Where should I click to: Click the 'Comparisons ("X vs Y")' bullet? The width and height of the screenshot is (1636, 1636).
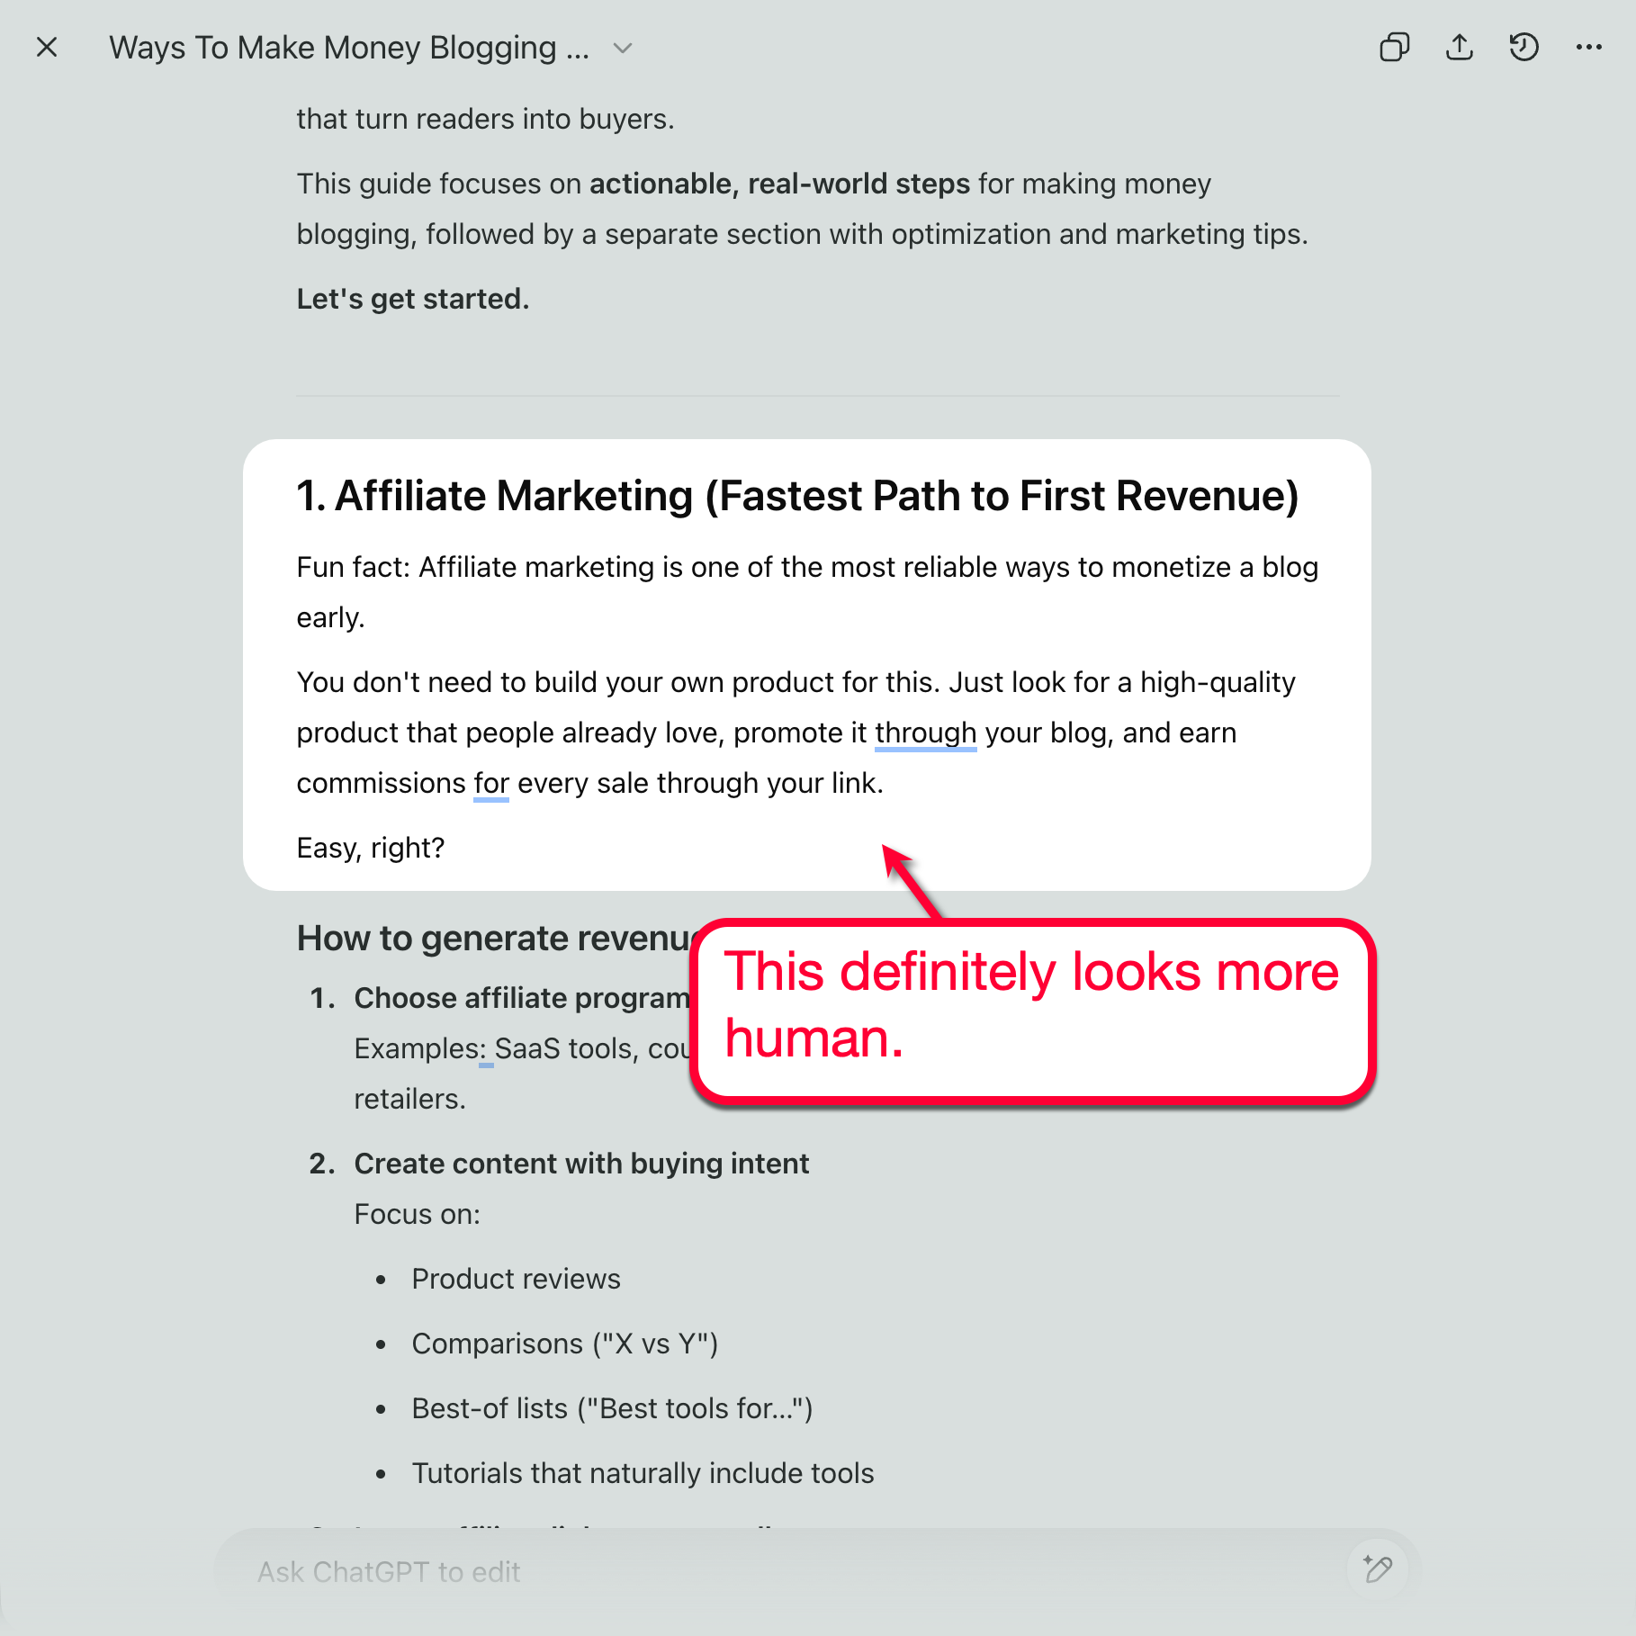(564, 1344)
